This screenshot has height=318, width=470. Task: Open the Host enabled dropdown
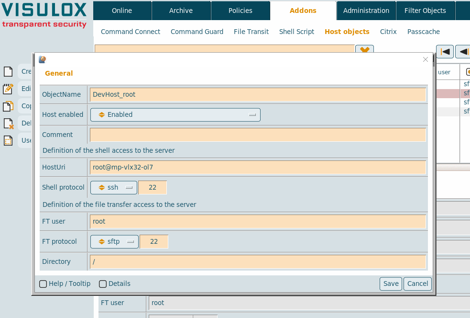pyautogui.click(x=175, y=115)
